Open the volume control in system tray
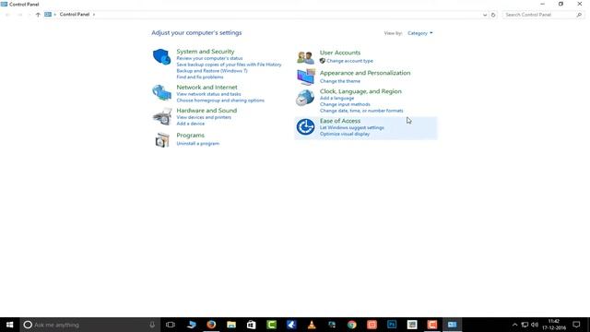The height and width of the screenshot is (332, 590). coord(535,325)
